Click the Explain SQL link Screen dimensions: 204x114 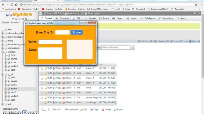click(x=164, y=41)
